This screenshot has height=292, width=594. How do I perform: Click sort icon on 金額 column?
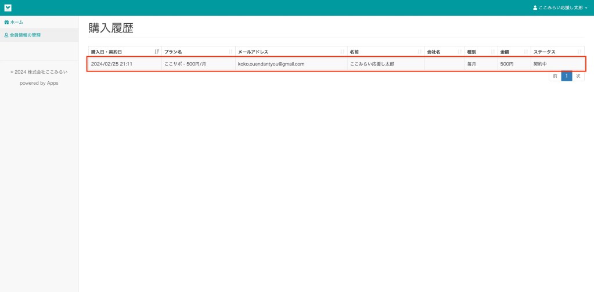(x=526, y=52)
